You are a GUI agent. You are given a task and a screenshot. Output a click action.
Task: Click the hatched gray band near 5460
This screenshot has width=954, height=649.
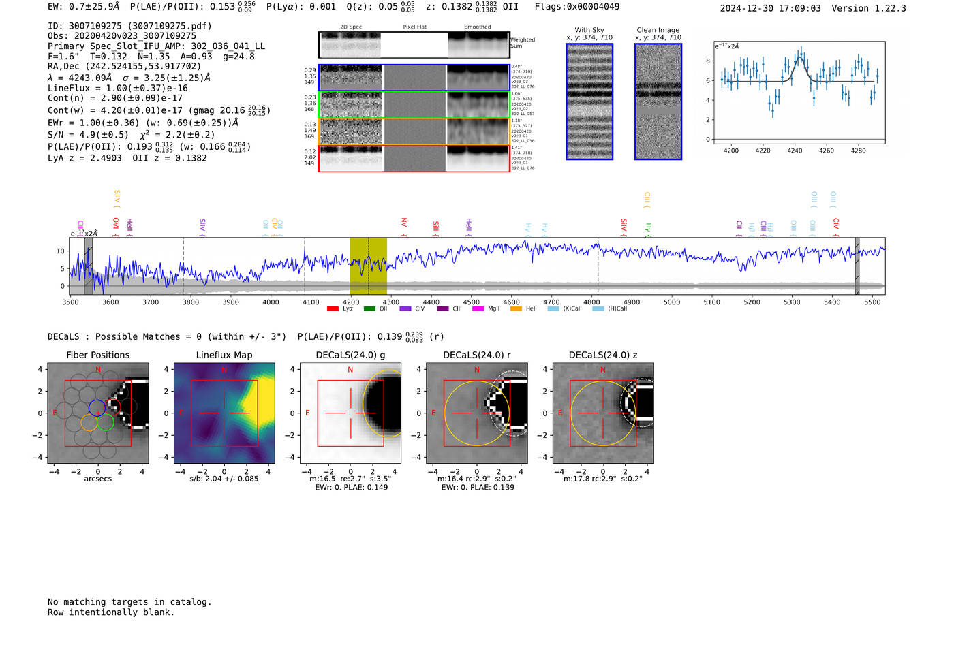[x=857, y=266]
